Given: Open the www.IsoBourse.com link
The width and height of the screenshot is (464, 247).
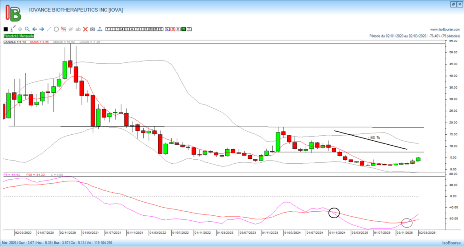Looking at the screenshot, I should pyautogui.click(x=445, y=29).
